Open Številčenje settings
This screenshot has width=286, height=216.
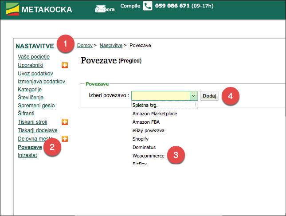click(31, 98)
